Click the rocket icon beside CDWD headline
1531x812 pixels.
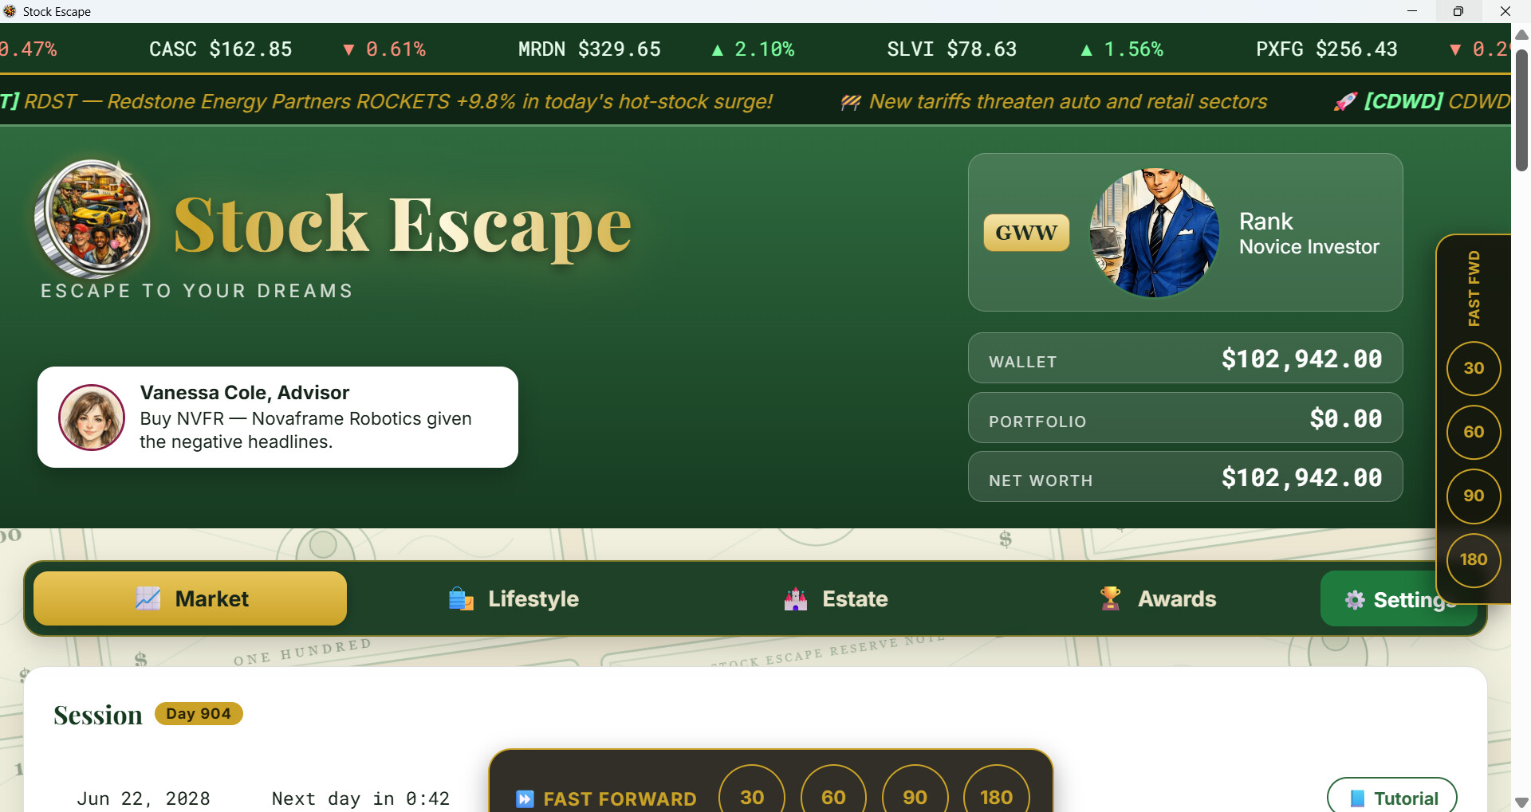click(1345, 102)
